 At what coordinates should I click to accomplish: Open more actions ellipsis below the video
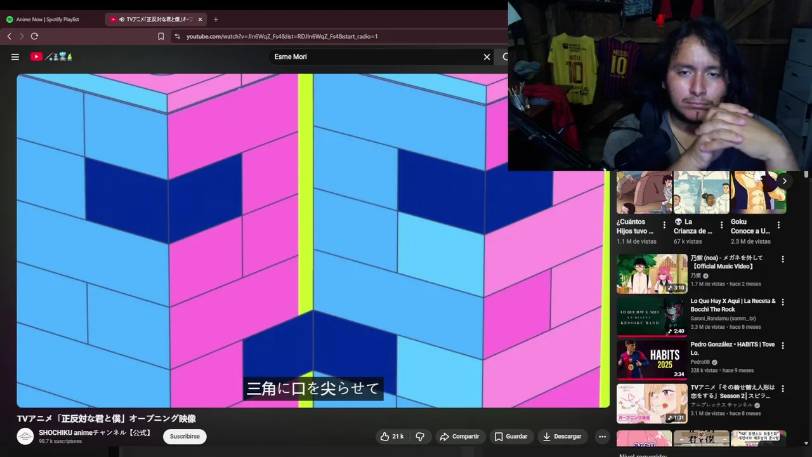tap(602, 436)
